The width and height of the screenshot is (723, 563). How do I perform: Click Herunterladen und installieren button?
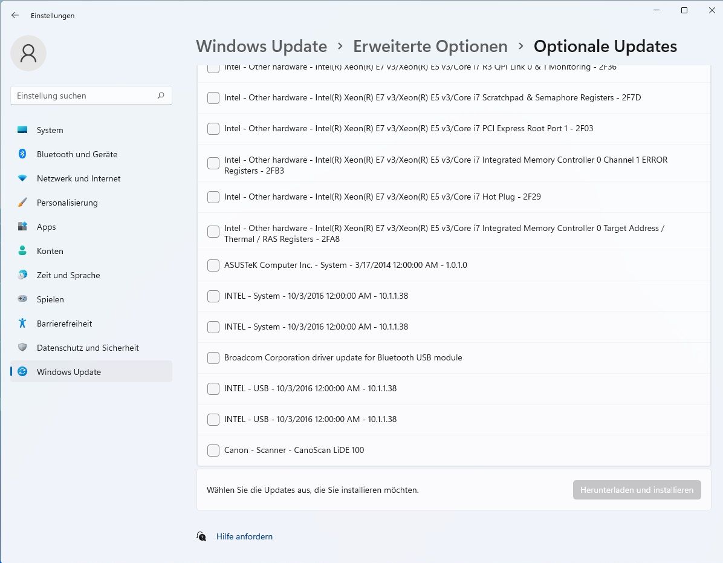click(x=637, y=490)
